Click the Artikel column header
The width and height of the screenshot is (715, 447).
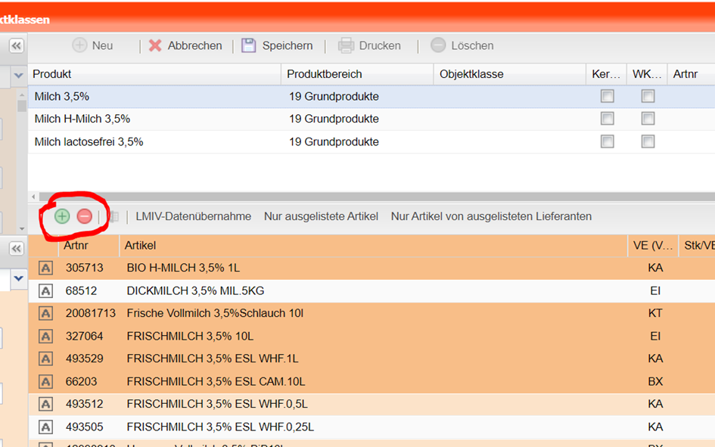point(141,245)
